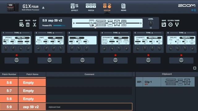
Task: Click the G1X FOUR device thumbnail
Action: [13, 7]
